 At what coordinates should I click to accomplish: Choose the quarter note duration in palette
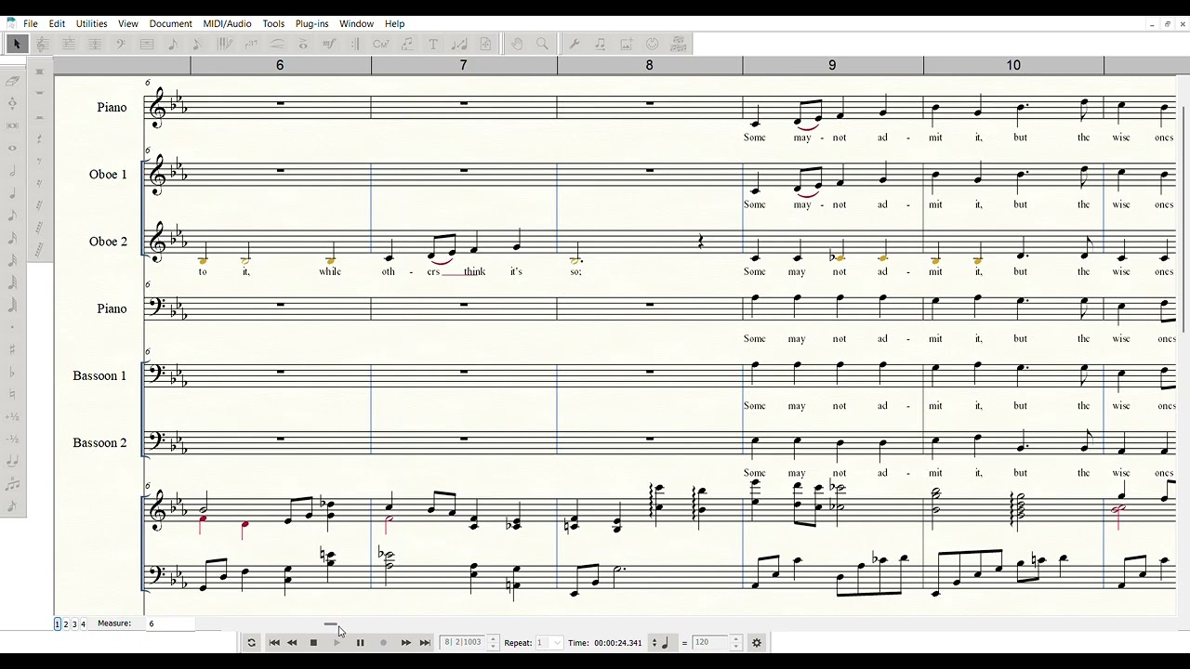click(13, 193)
